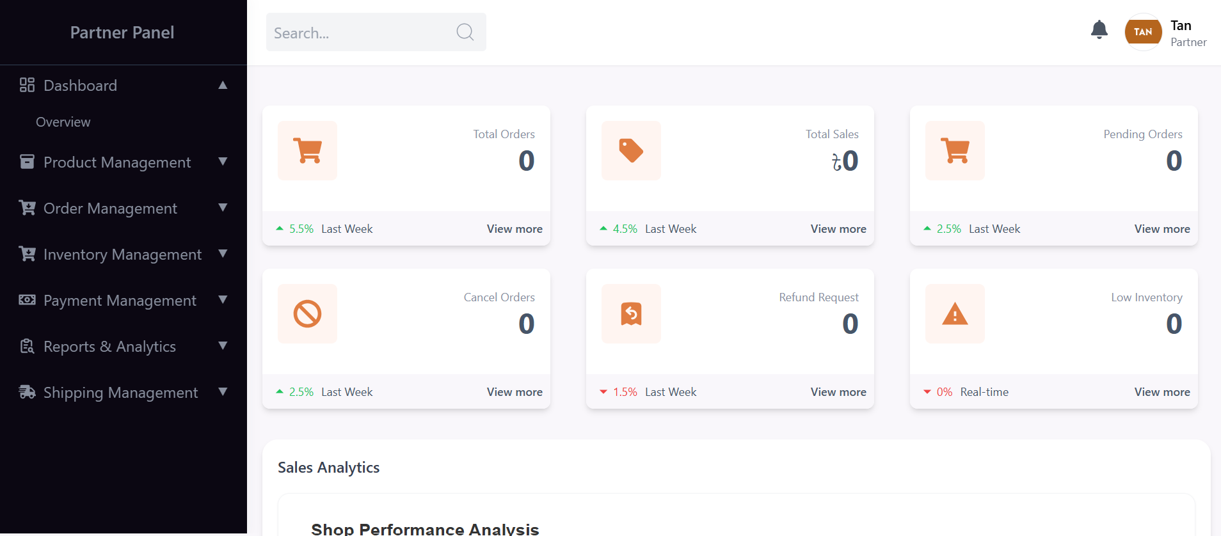Click the Sales Analytics heading

click(329, 468)
